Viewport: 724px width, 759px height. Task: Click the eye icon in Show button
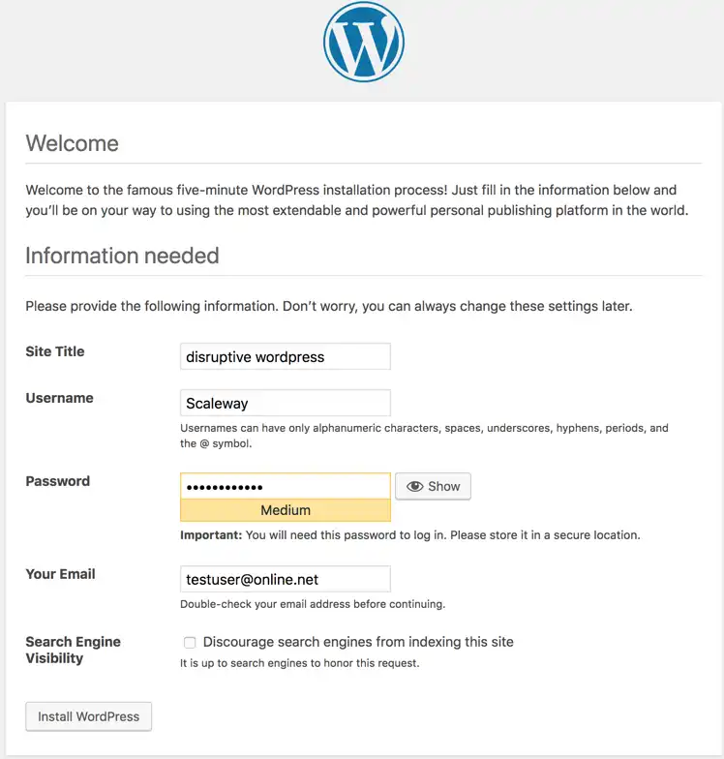[x=414, y=486]
